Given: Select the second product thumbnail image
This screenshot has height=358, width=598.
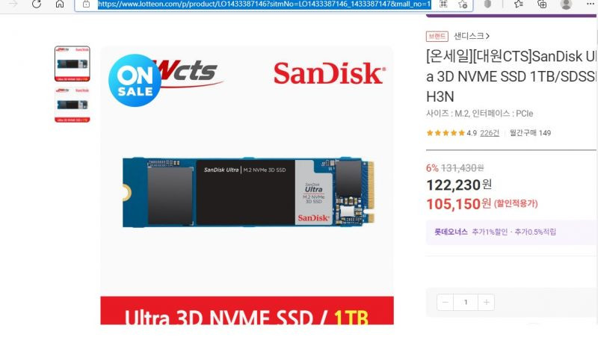Looking at the screenshot, I should click(x=73, y=105).
